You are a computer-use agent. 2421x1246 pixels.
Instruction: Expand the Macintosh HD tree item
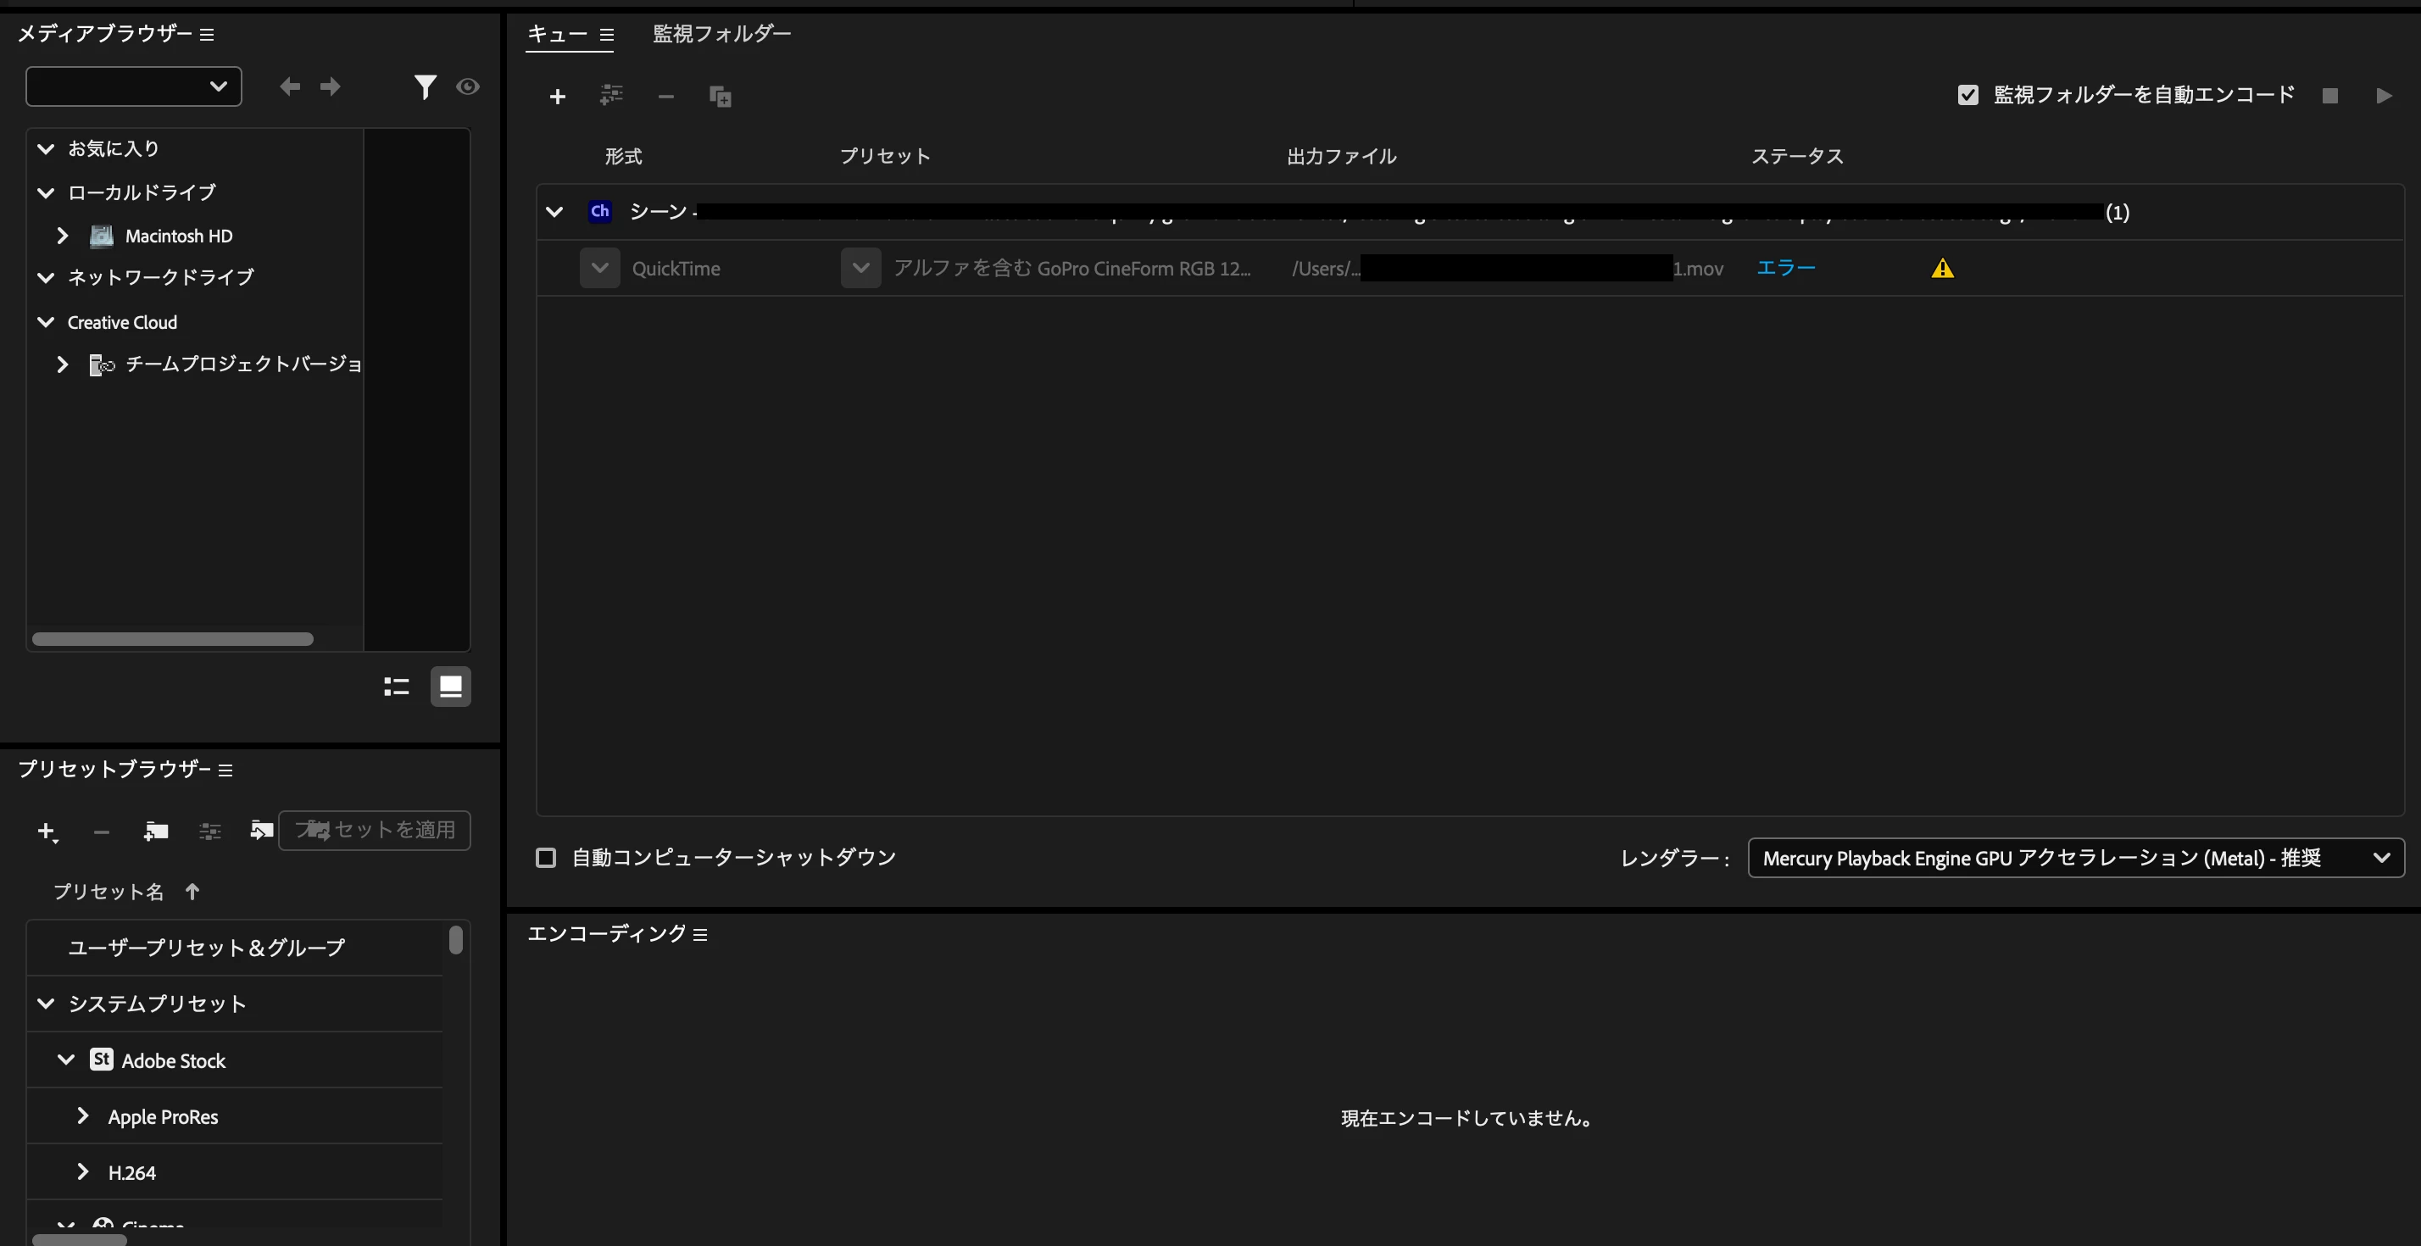63,236
